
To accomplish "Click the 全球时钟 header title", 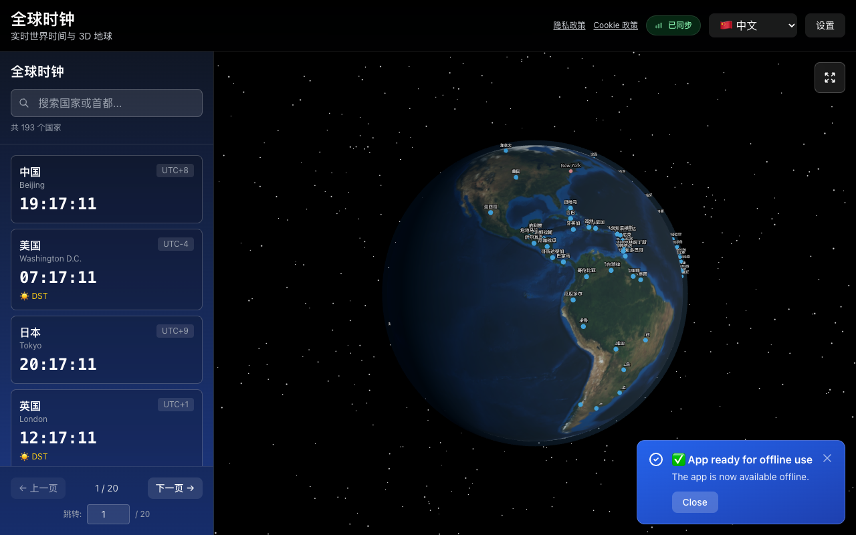I will [x=43, y=19].
